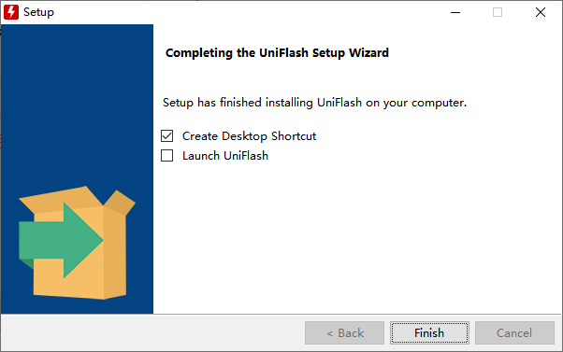Click the gray footer bar beside Back
563x352 pixels.
[x=152, y=333]
